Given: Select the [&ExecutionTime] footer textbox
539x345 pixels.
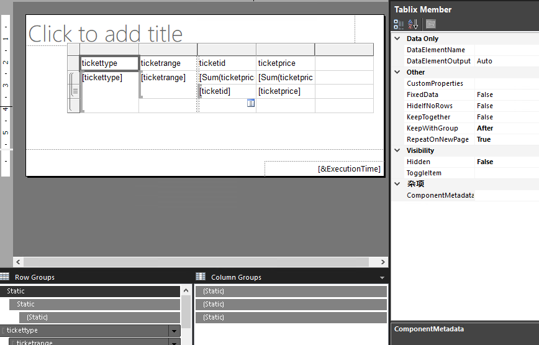Looking at the screenshot, I should tap(324, 168).
